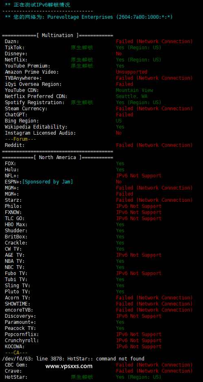This screenshot has height=382, width=203.
Task: Click the Disney+ No result
Action: click(x=119, y=54)
